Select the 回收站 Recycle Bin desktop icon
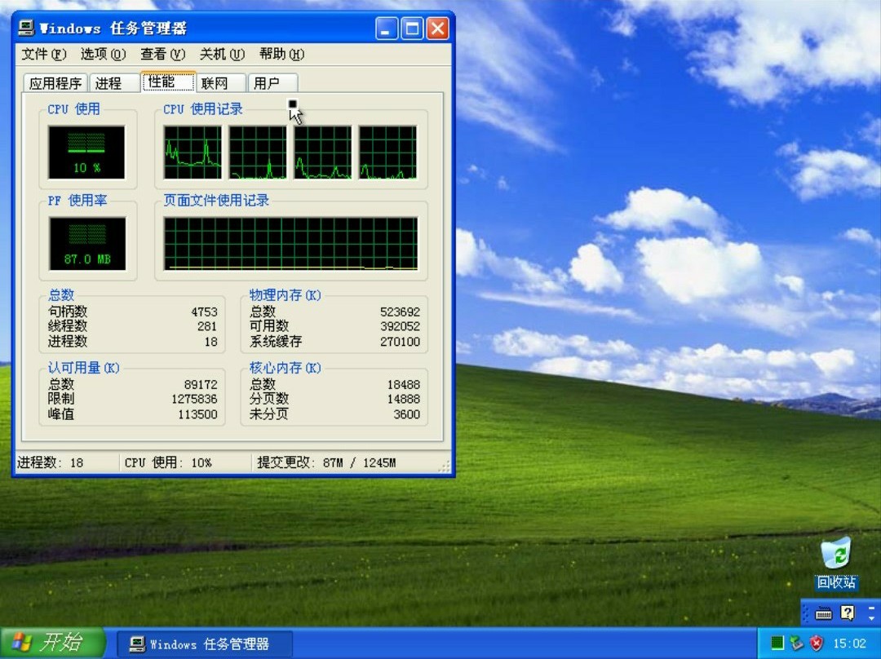The height and width of the screenshot is (659, 881). pos(835,555)
